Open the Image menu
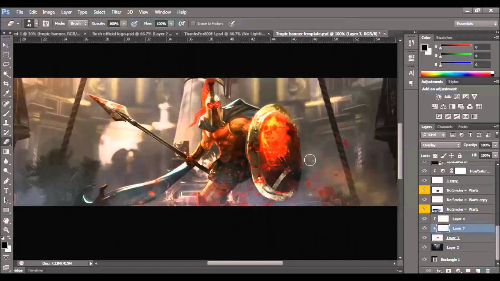The height and width of the screenshot is (281, 500). (48, 12)
